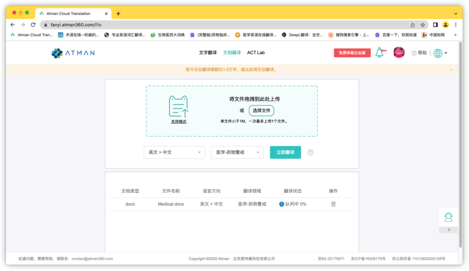
Task: Click the page vertical scrollbar
Action: [x=460, y=145]
